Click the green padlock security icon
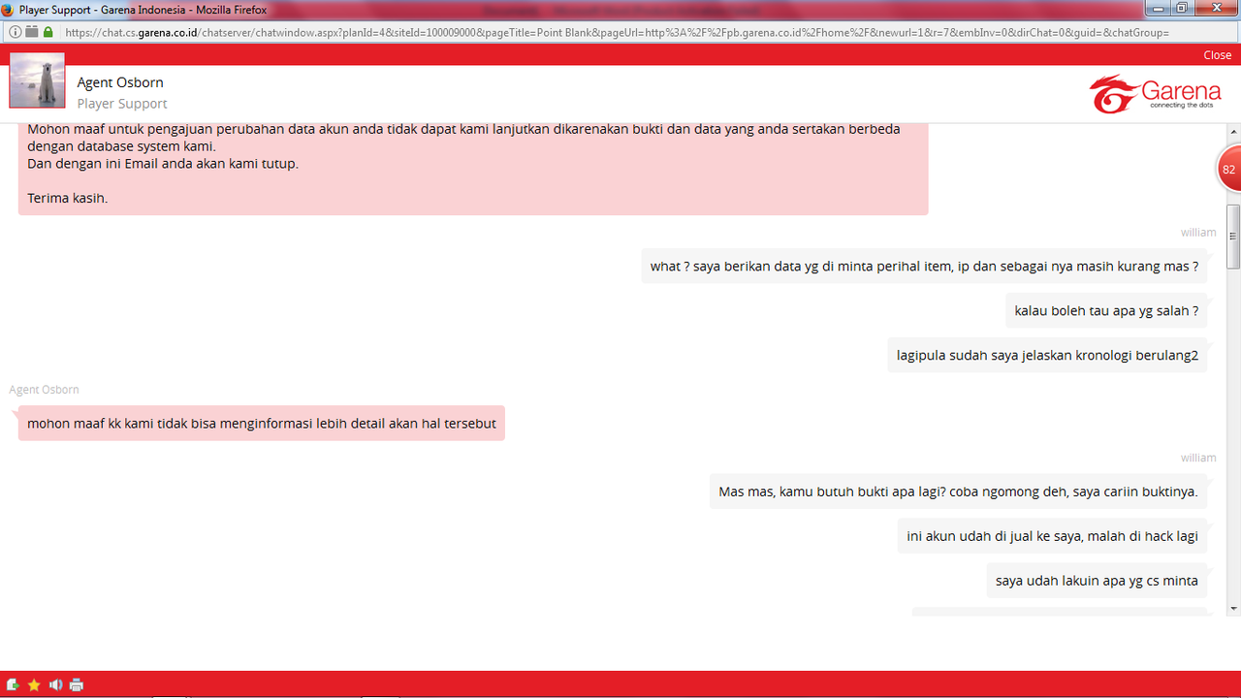Image resolution: width=1241 pixels, height=698 pixels. click(48, 32)
